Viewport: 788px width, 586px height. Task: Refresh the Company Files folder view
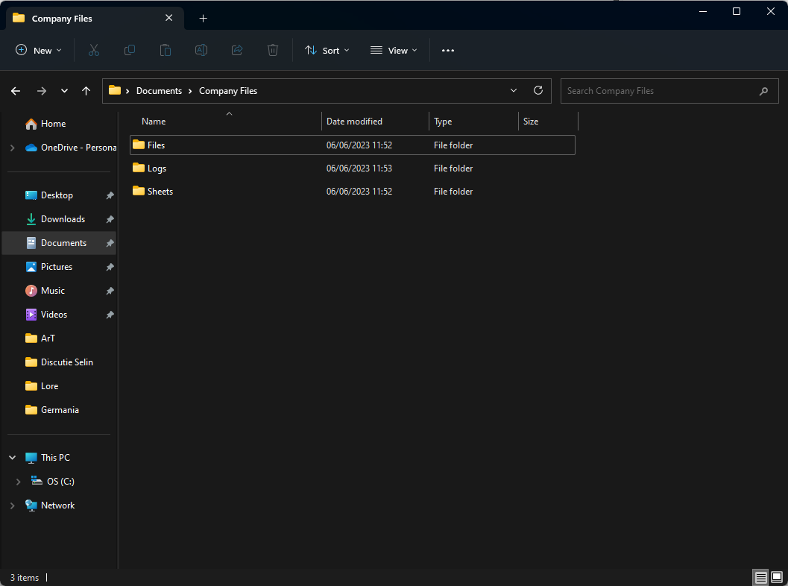coord(538,90)
